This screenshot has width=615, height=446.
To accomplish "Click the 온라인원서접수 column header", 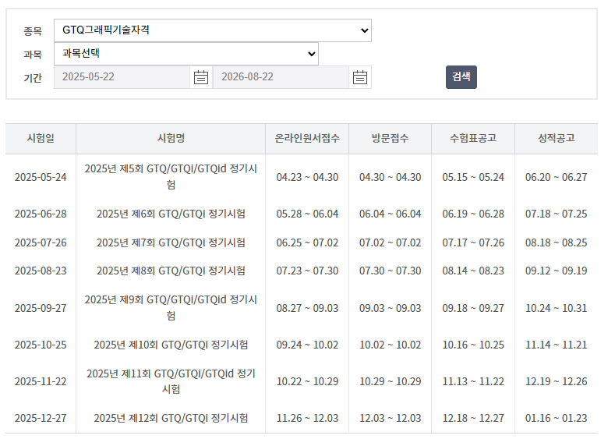I will coord(307,139).
